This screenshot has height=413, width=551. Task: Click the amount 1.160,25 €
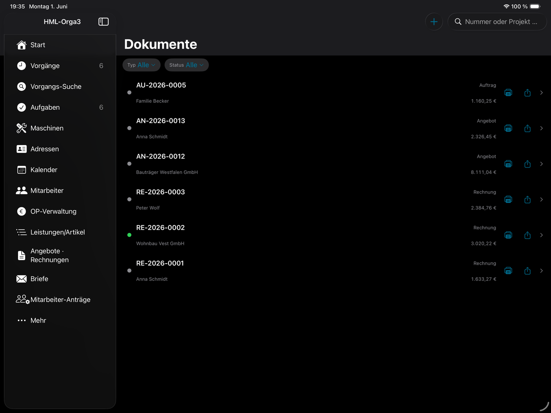coord(484,101)
